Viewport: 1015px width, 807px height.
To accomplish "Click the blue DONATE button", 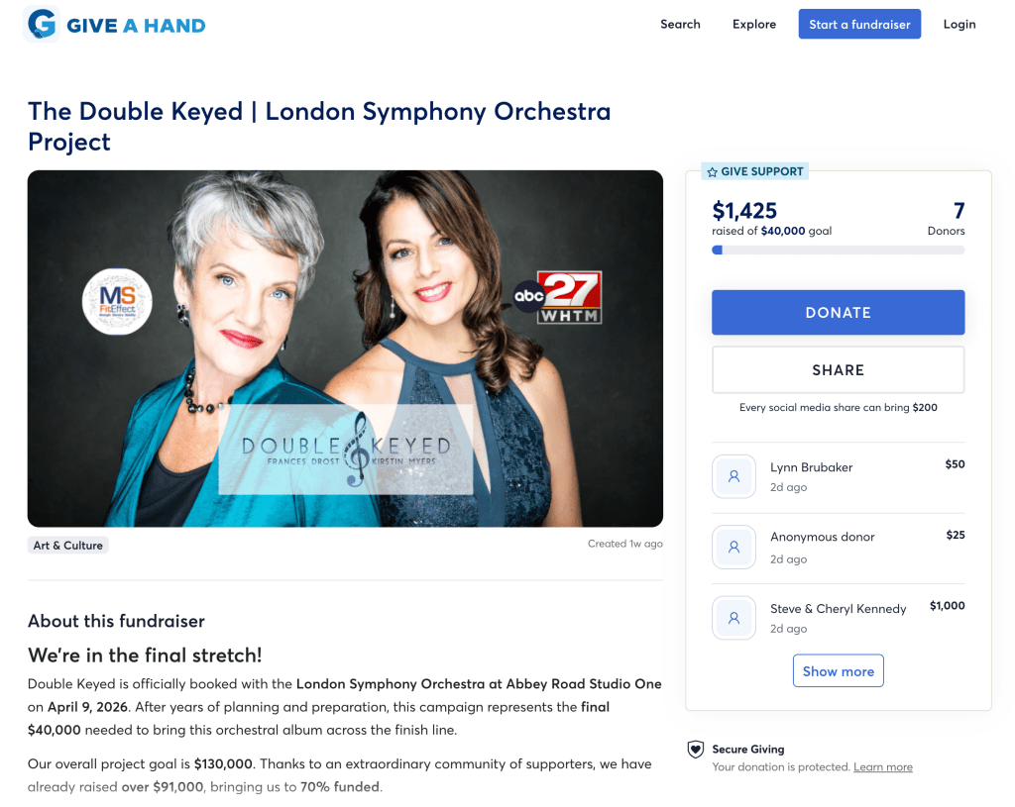I will click(839, 312).
